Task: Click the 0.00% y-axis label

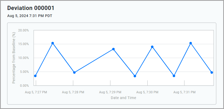Action: (24, 86)
